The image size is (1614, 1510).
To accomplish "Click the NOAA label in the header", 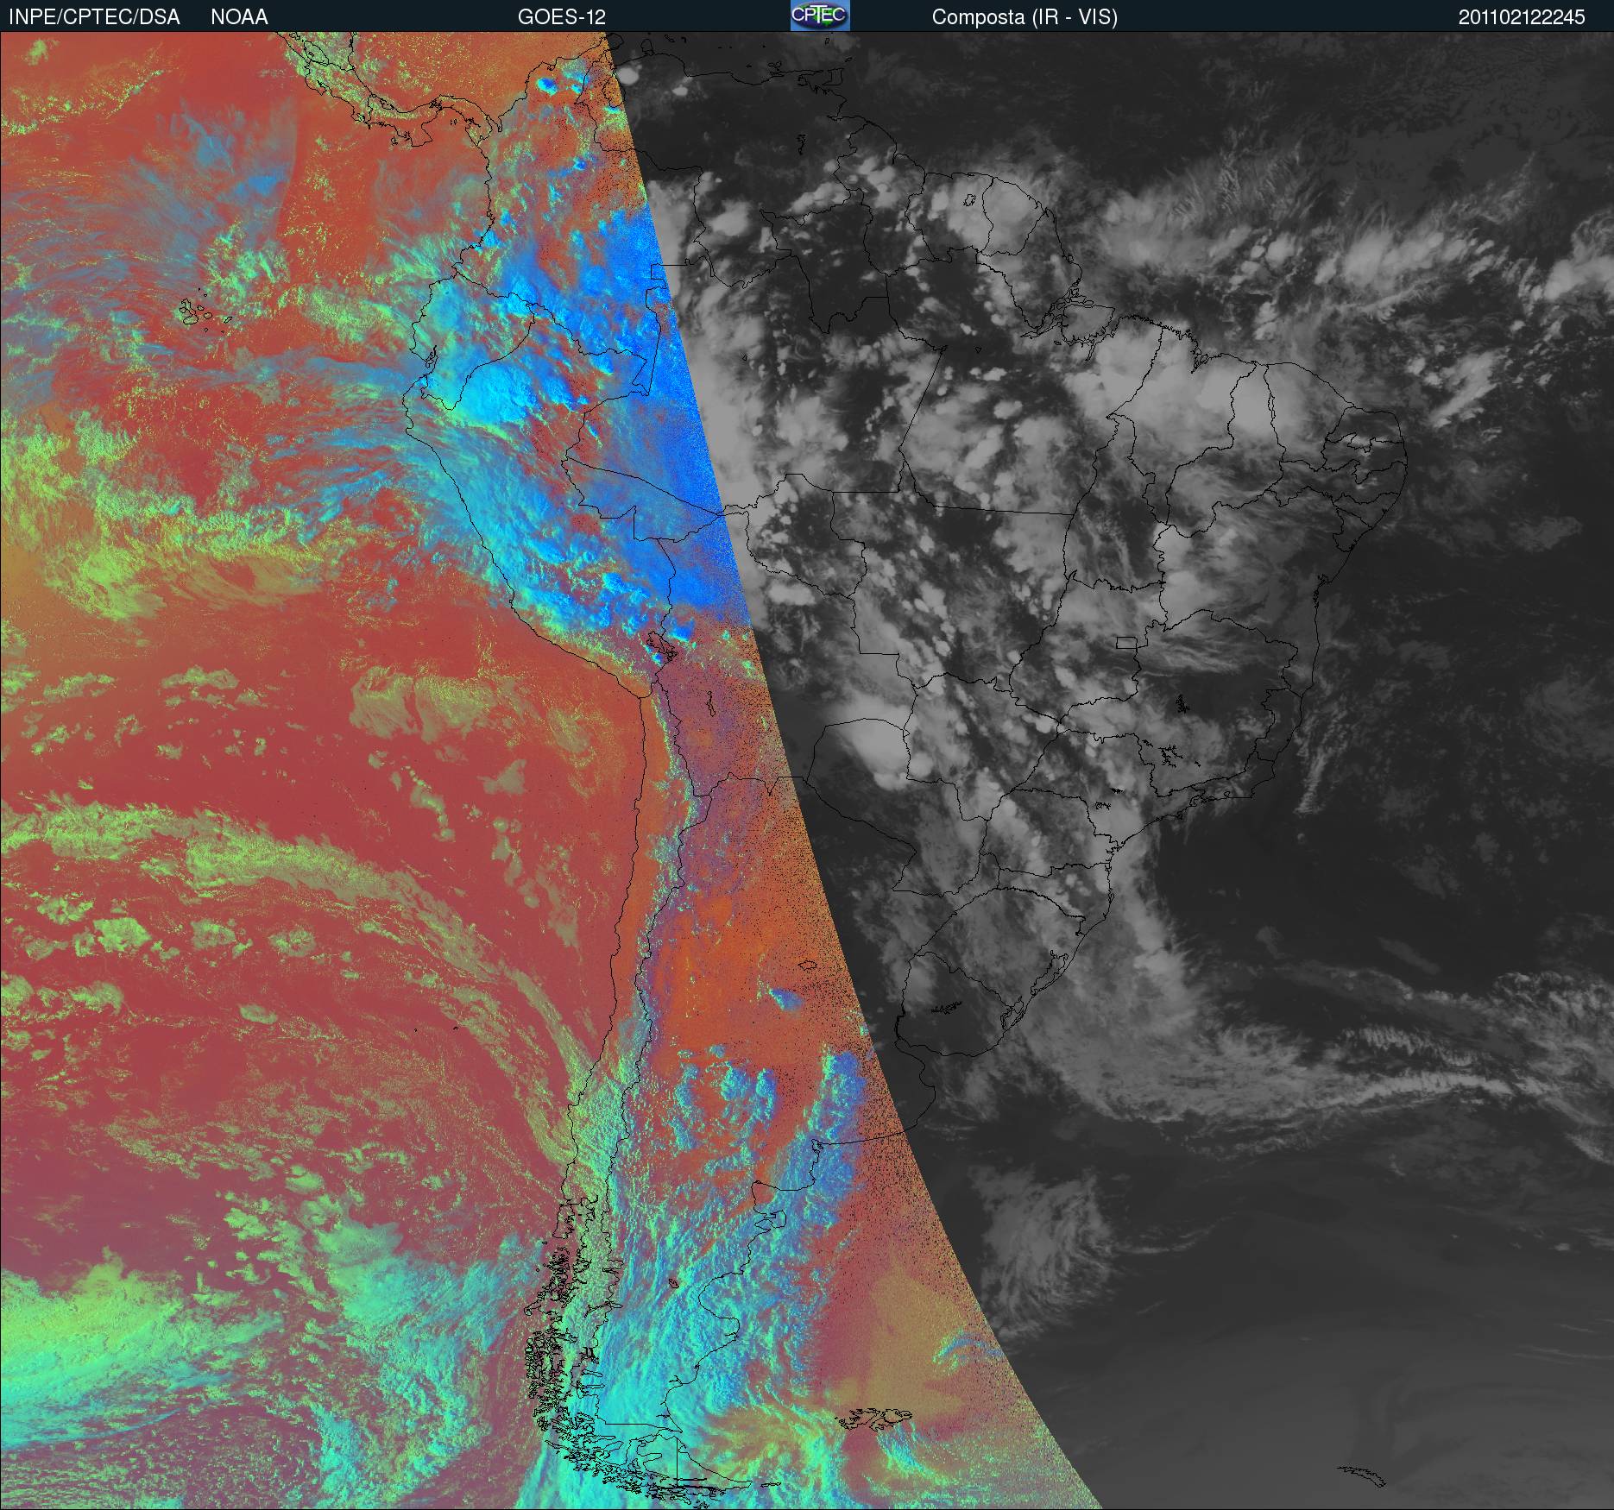I will (239, 17).
